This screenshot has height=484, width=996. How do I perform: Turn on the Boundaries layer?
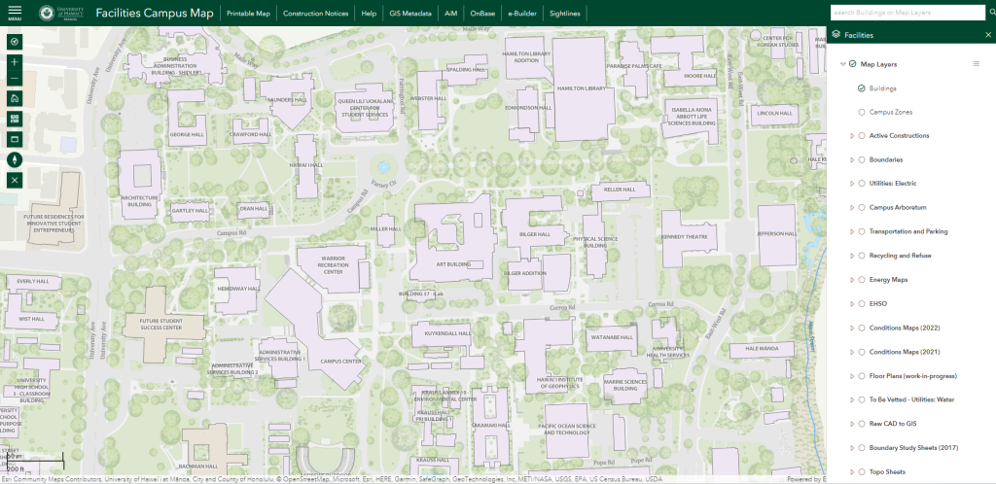coord(862,159)
